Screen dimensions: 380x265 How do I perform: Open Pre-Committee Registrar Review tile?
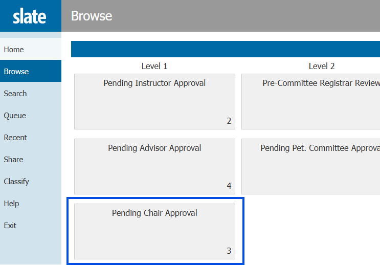pos(310,101)
